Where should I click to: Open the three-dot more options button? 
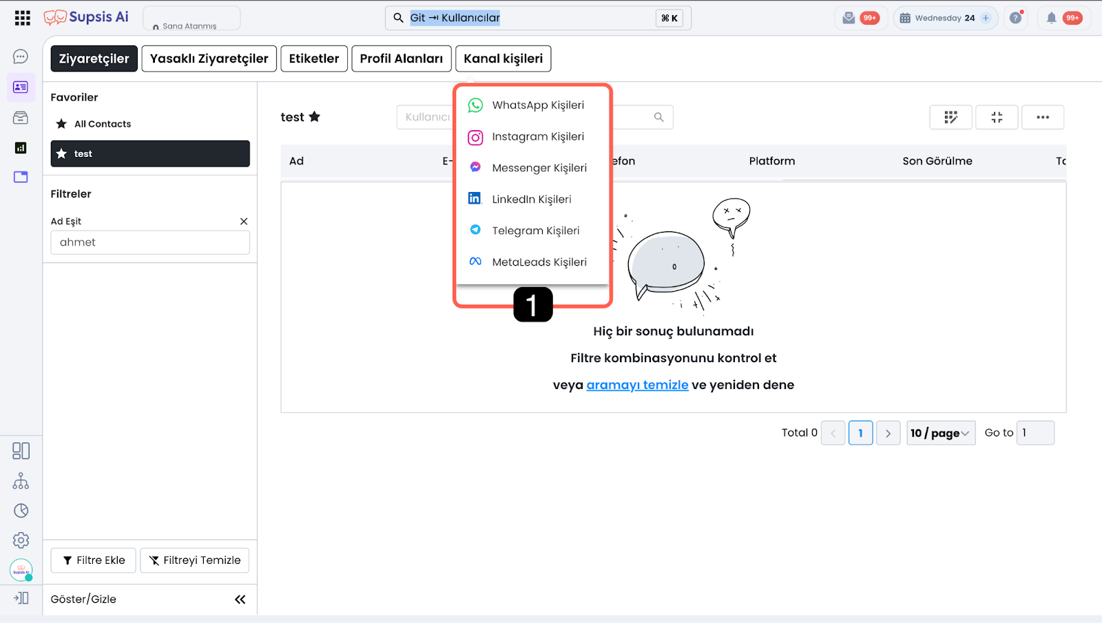(x=1043, y=117)
